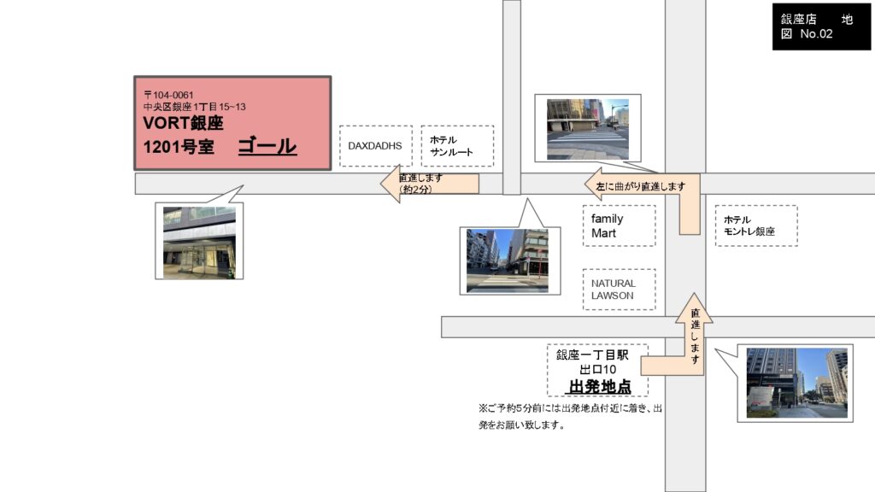Viewport: 875px width, 492px height.
Task: Click the underlined ゴール text
Action: [267, 146]
